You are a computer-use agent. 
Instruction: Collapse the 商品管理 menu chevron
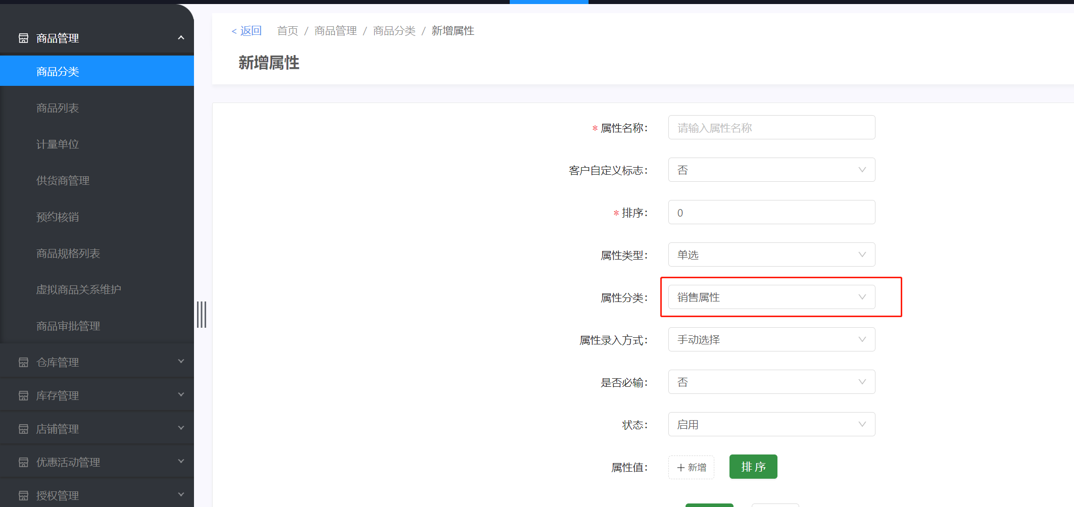(x=181, y=38)
